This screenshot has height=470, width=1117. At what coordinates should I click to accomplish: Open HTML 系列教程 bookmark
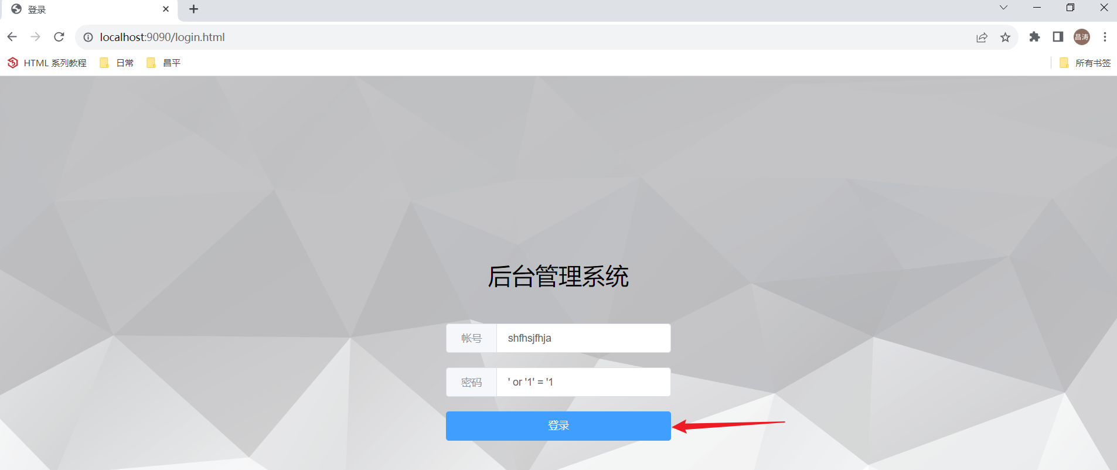pos(47,63)
